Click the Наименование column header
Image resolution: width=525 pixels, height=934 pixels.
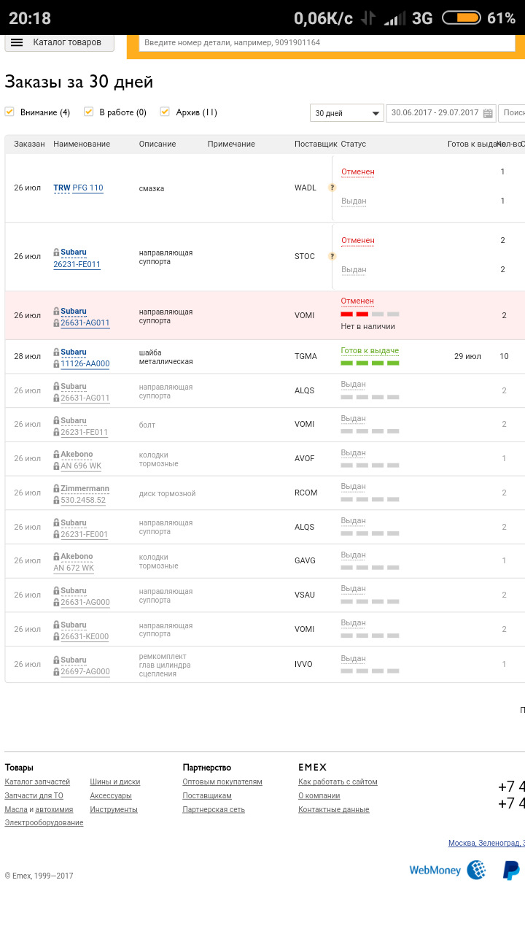82,144
